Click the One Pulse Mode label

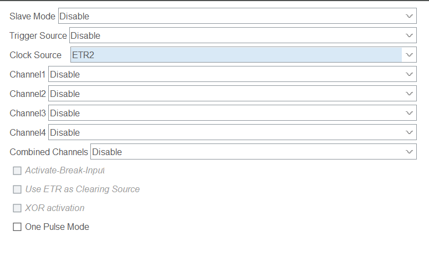tap(57, 227)
